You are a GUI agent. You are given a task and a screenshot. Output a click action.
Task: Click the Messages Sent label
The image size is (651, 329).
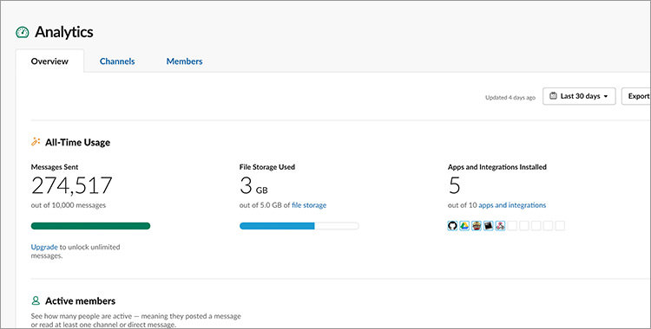[55, 167]
